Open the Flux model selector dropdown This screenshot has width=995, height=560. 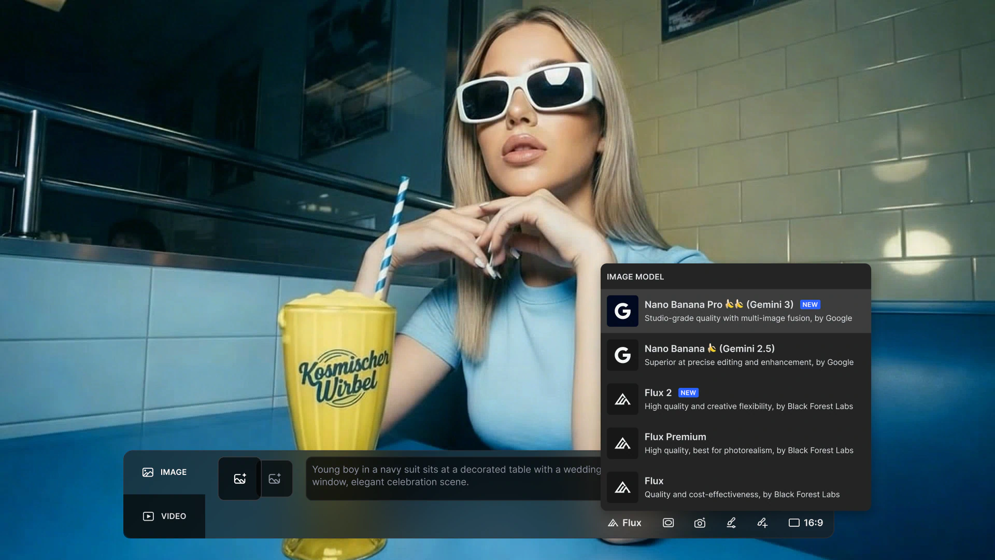pos(624,523)
